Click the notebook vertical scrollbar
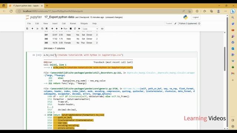 click(225, 59)
